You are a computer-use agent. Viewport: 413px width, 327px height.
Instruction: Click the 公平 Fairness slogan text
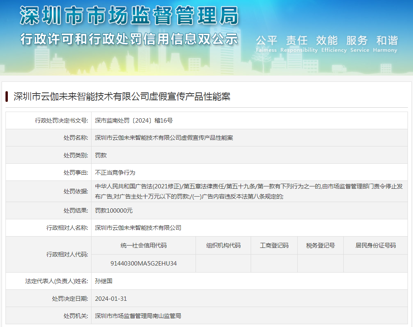point(266,44)
